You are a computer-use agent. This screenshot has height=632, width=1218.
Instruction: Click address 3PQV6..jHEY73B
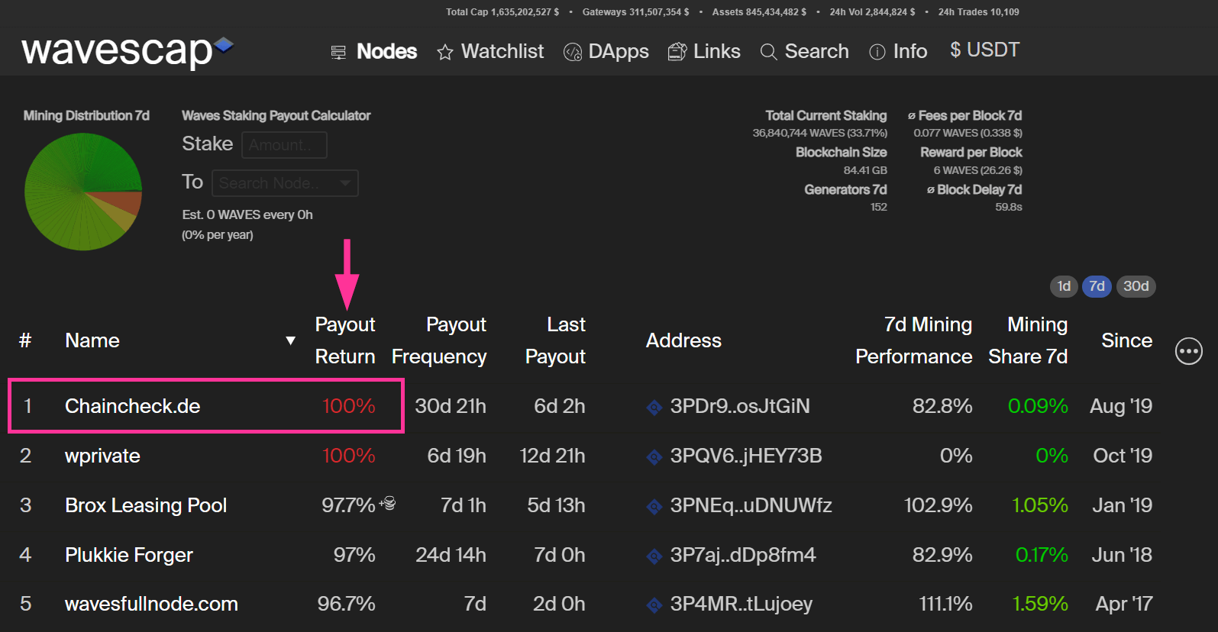click(x=746, y=456)
